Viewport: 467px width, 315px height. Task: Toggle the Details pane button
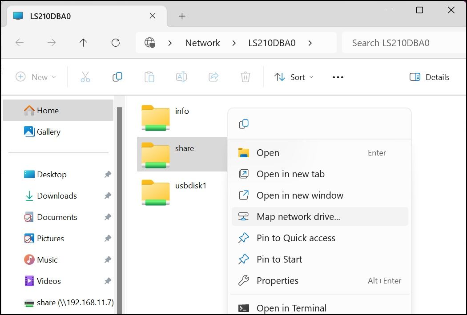point(429,77)
